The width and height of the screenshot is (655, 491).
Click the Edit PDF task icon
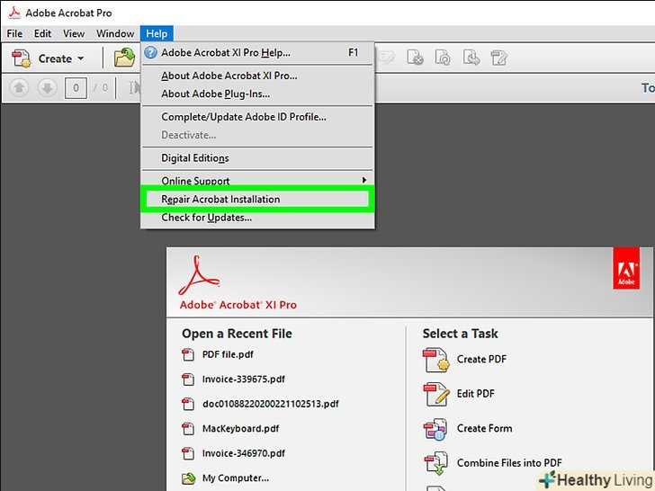[436, 395]
